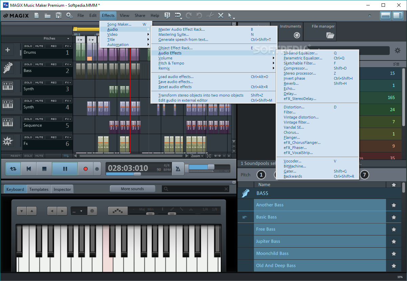Jump to start with skip-back button
Screen dimensions: 407x281
click(29, 169)
